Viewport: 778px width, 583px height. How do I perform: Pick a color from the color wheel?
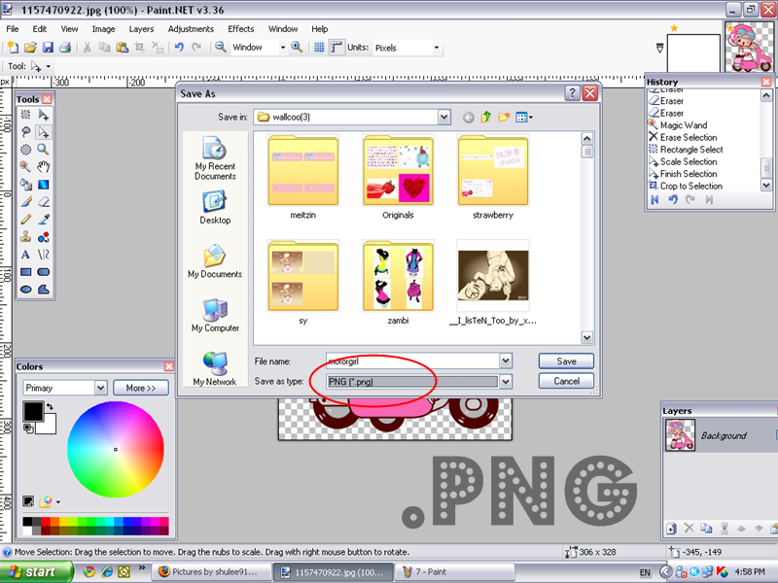click(x=115, y=449)
